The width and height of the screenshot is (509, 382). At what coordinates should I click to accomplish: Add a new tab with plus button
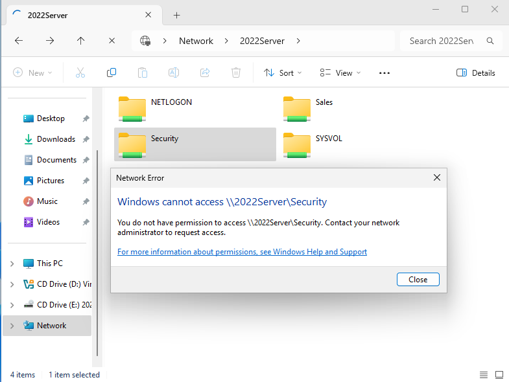(176, 16)
